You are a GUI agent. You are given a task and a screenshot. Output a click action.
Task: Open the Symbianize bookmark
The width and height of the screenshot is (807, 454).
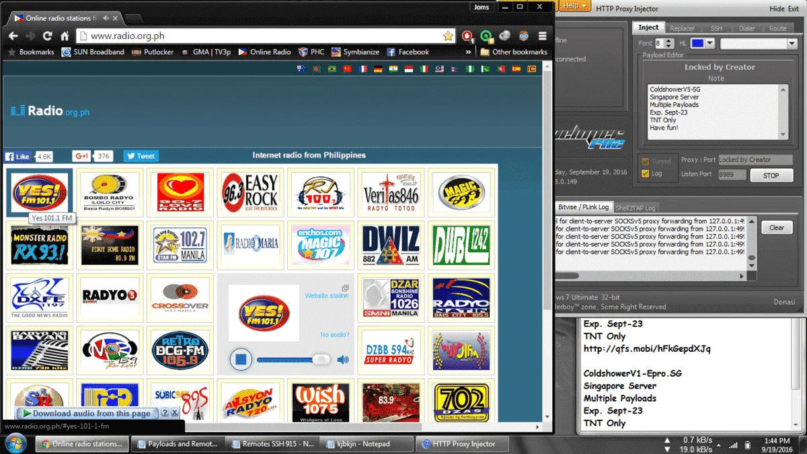[x=355, y=52]
